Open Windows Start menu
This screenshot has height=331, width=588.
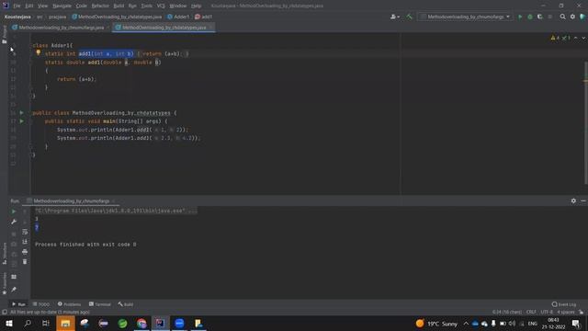(x=8, y=324)
